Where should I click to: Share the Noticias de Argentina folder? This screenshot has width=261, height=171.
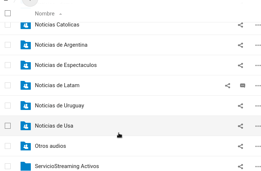point(240,45)
